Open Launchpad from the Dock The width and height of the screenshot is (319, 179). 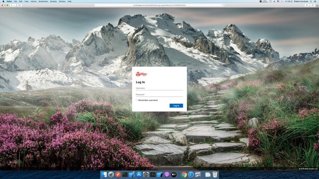111,175
